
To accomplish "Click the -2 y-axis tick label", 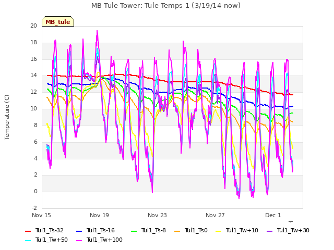I will click(34, 208).
